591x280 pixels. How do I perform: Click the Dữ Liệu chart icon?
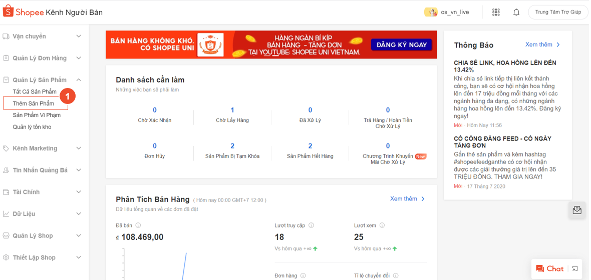tap(6, 214)
